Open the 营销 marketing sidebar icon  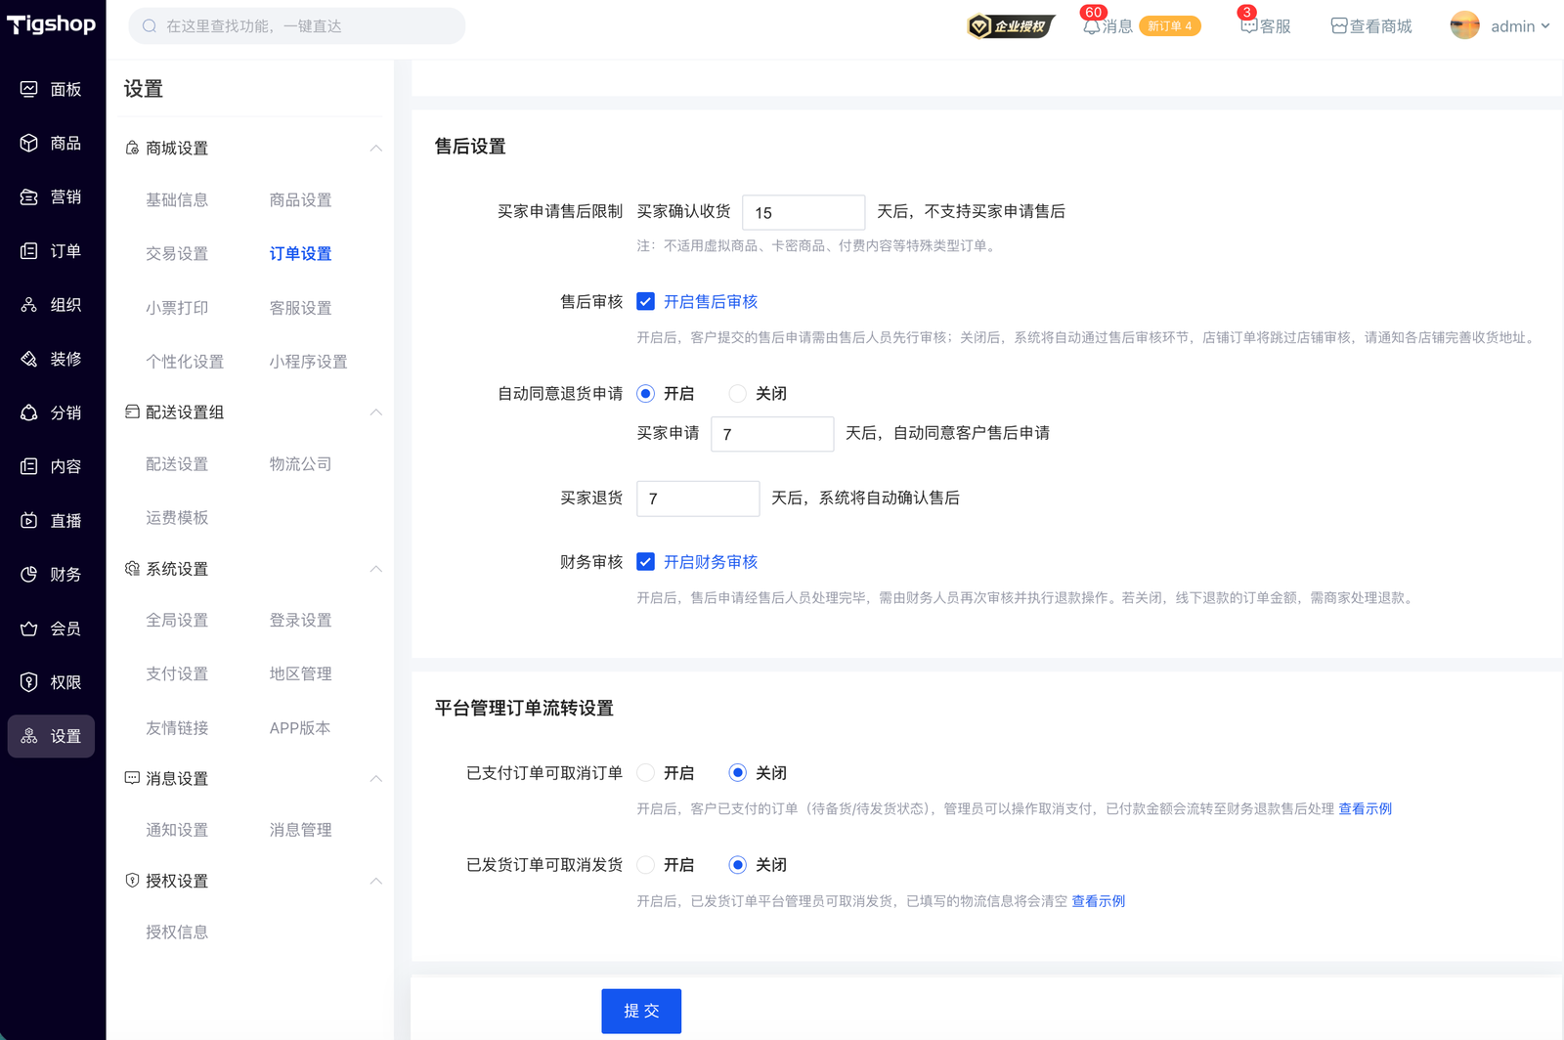tap(29, 197)
